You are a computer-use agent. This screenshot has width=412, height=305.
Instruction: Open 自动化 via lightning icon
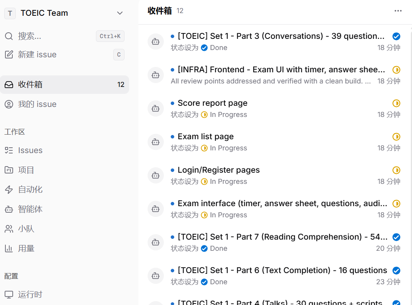tap(9, 190)
